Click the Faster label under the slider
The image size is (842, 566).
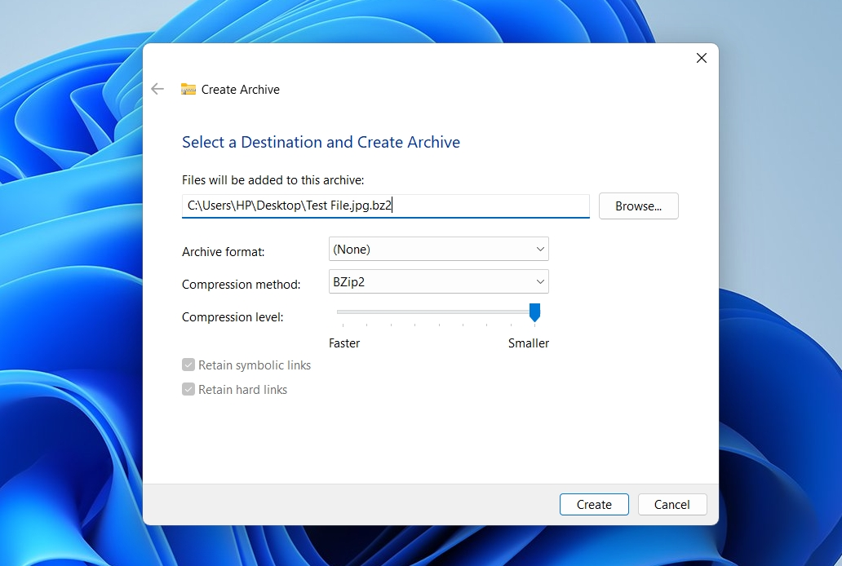(344, 343)
